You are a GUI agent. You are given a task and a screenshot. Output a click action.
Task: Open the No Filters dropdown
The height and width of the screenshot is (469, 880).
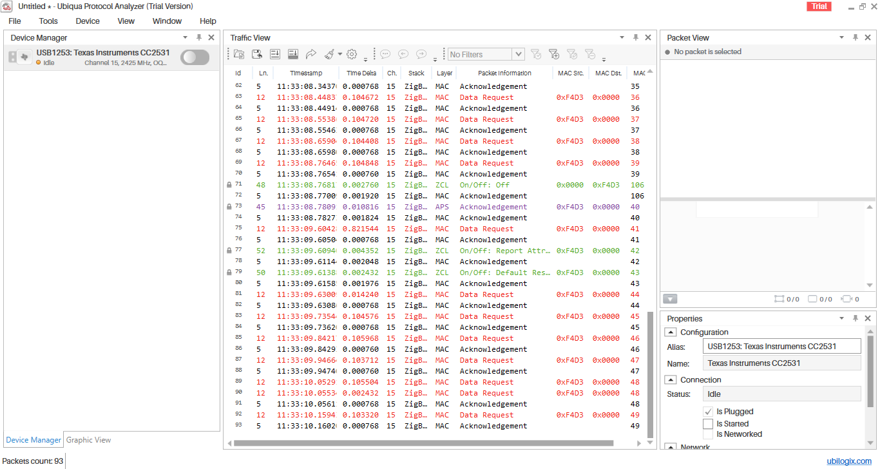click(518, 55)
